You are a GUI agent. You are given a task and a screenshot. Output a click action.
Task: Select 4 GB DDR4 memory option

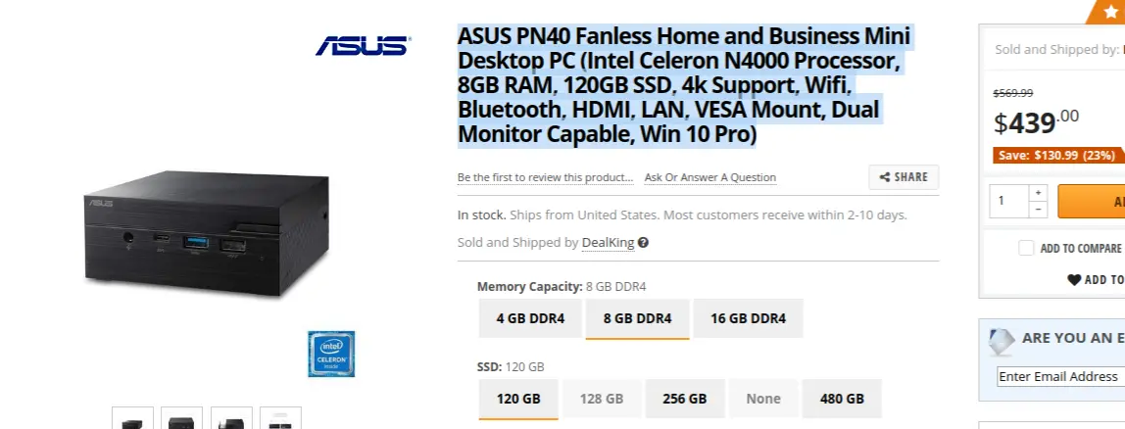[x=530, y=318]
